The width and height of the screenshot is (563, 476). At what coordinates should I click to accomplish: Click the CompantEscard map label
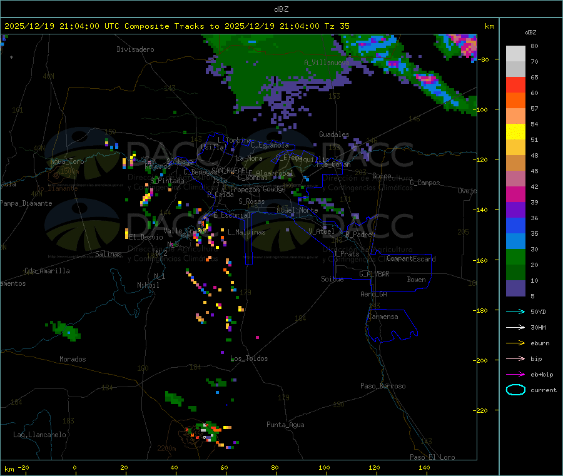pos(411,259)
